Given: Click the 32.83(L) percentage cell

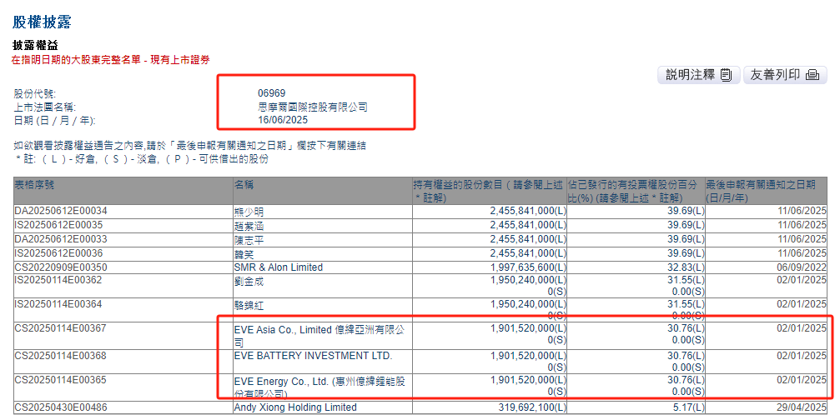Looking at the screenshot, I should [686, 267].
